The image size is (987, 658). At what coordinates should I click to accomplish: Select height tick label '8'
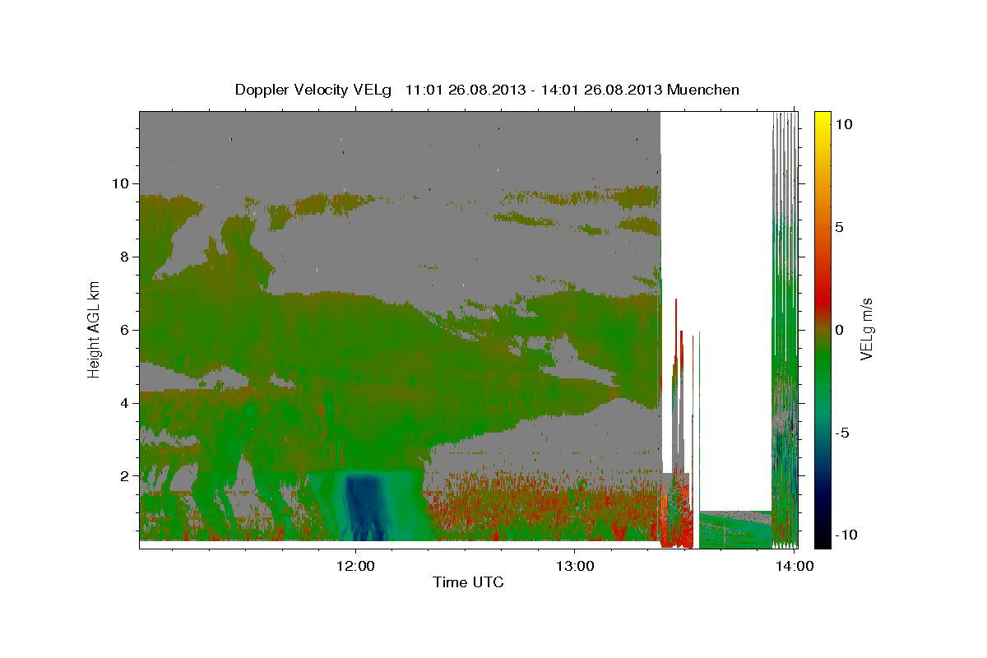click(x=124, y=257)
